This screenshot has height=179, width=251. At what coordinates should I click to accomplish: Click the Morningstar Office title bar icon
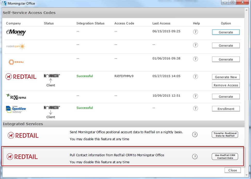pyautogui.click(x=4, y=3)
